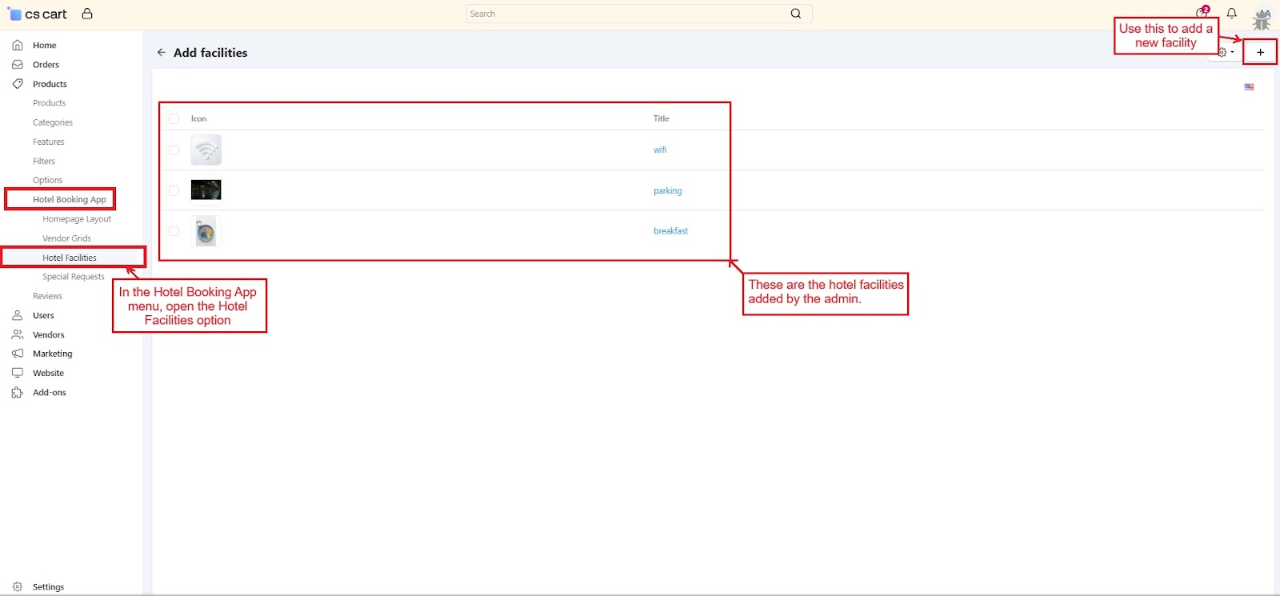Screen dimensions: 1280x596
Task: Open the gear settings dropdown
Action: pos(1226,52)
